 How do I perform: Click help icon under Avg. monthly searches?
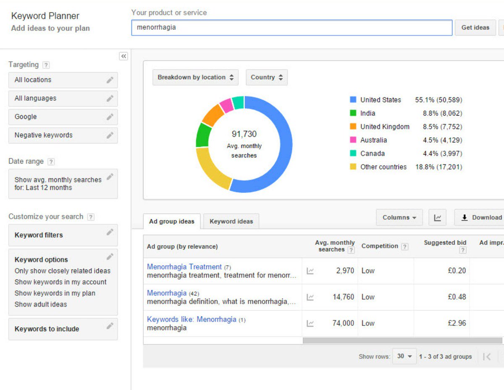[351, 250]
